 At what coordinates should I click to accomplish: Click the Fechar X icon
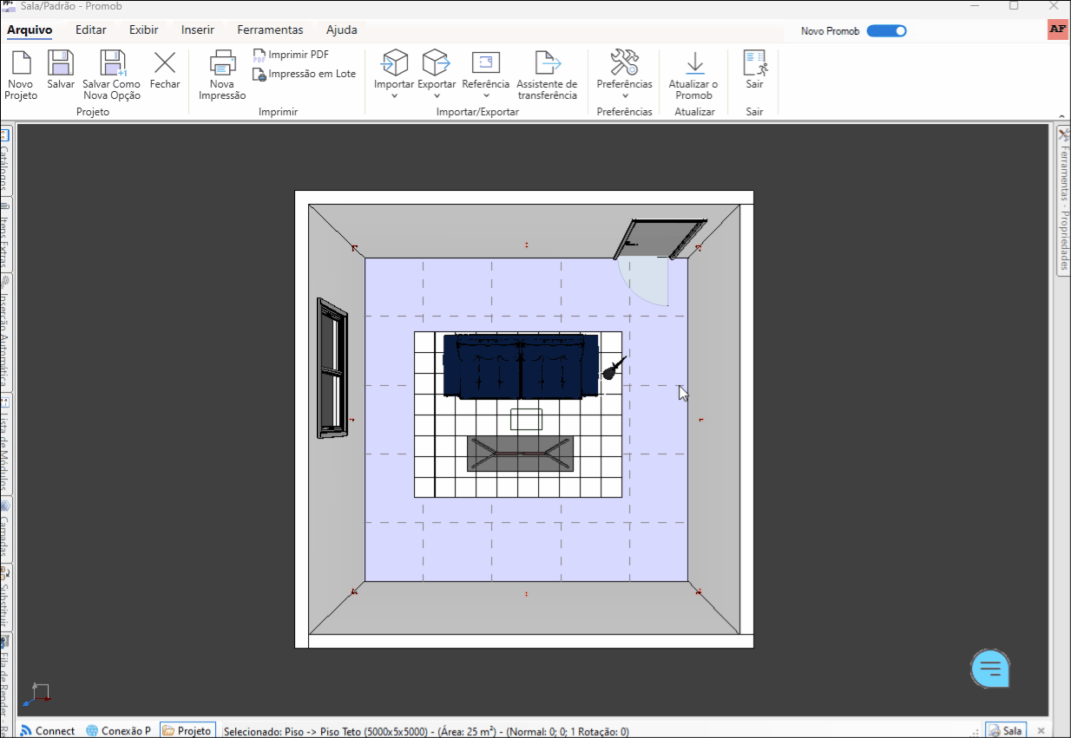click(165, 63)
